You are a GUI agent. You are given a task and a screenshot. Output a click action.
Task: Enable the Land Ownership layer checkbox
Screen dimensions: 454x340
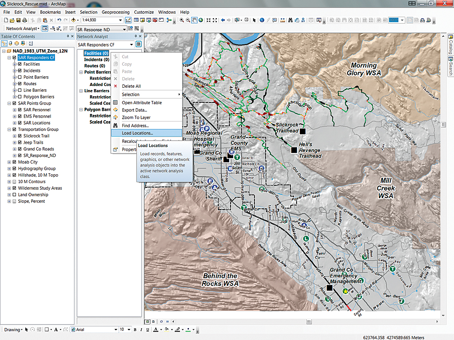[14, 195]
